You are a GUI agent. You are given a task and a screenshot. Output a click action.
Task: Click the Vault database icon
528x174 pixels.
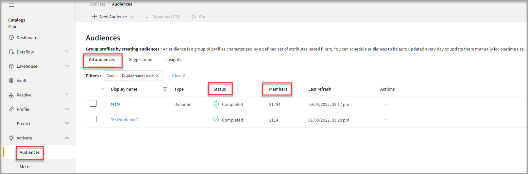point(11,80)
